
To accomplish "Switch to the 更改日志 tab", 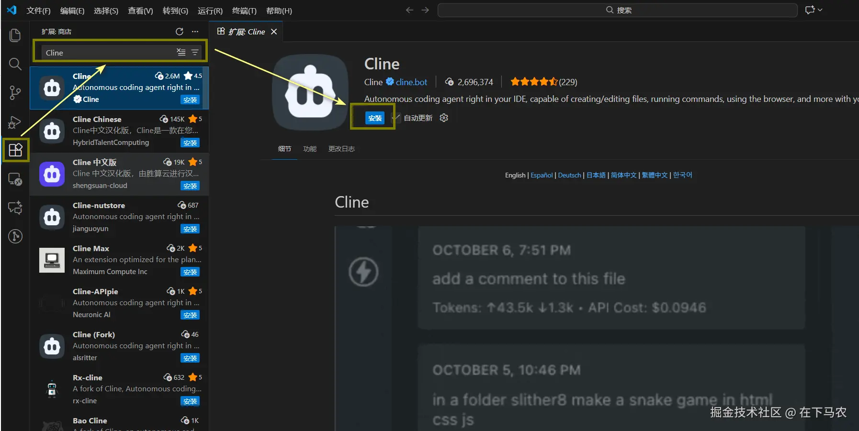I will pyautogui.click(x=341, y=149).
